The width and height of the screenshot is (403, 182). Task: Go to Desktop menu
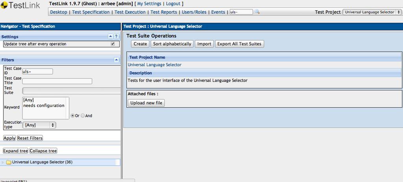pos(59,12)
